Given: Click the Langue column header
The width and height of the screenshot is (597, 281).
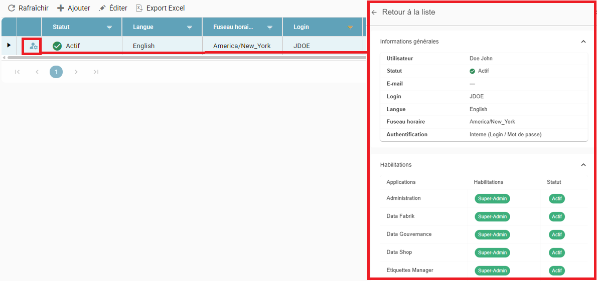Looking at the screenshot, I should click(x=162, y=27).
